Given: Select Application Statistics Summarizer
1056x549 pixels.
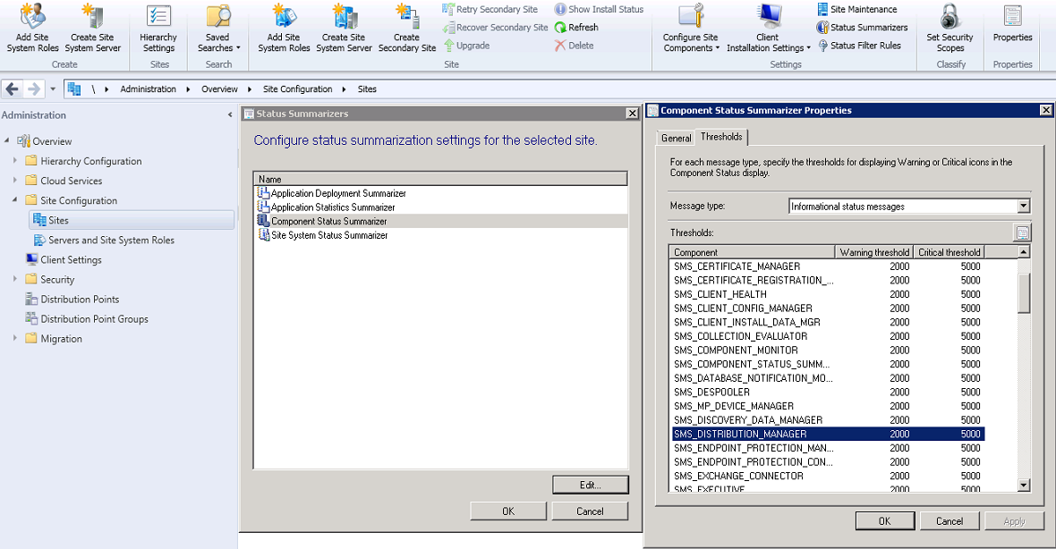Looking at the screenshot, I should [441, 207].
